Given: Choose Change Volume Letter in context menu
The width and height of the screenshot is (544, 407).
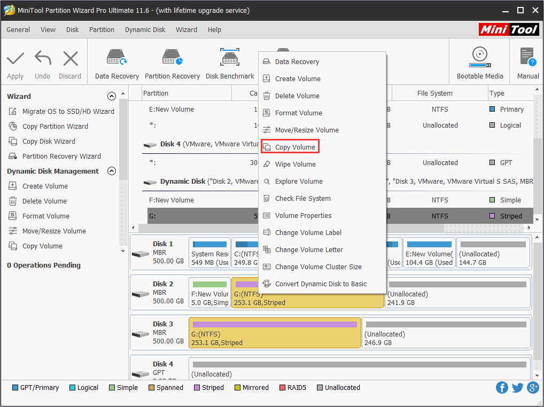Looking at the screenshot, I should pyautogui.click(x=322, y=249).
